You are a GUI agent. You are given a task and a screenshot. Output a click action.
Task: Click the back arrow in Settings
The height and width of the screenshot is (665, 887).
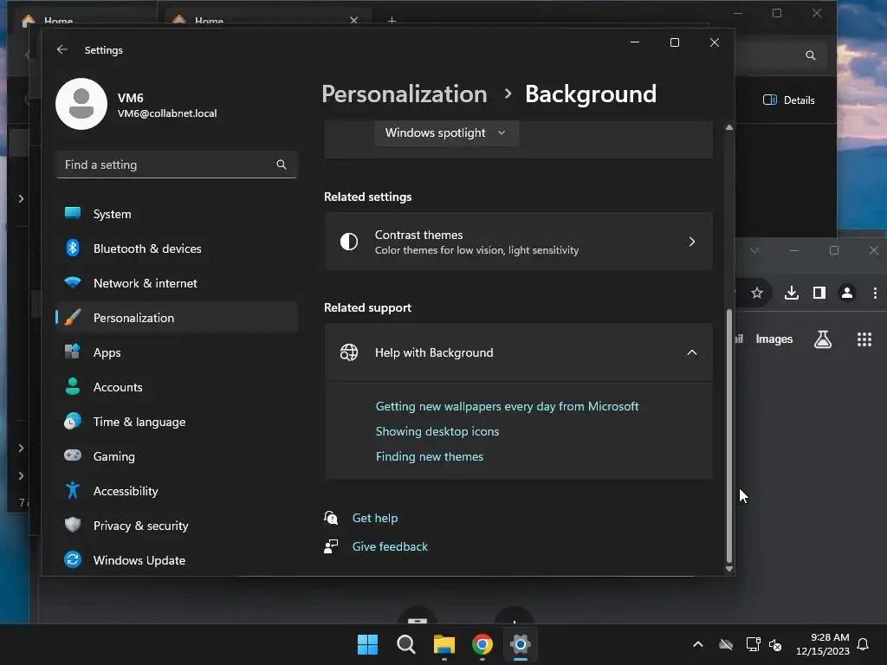coord(62,49)
